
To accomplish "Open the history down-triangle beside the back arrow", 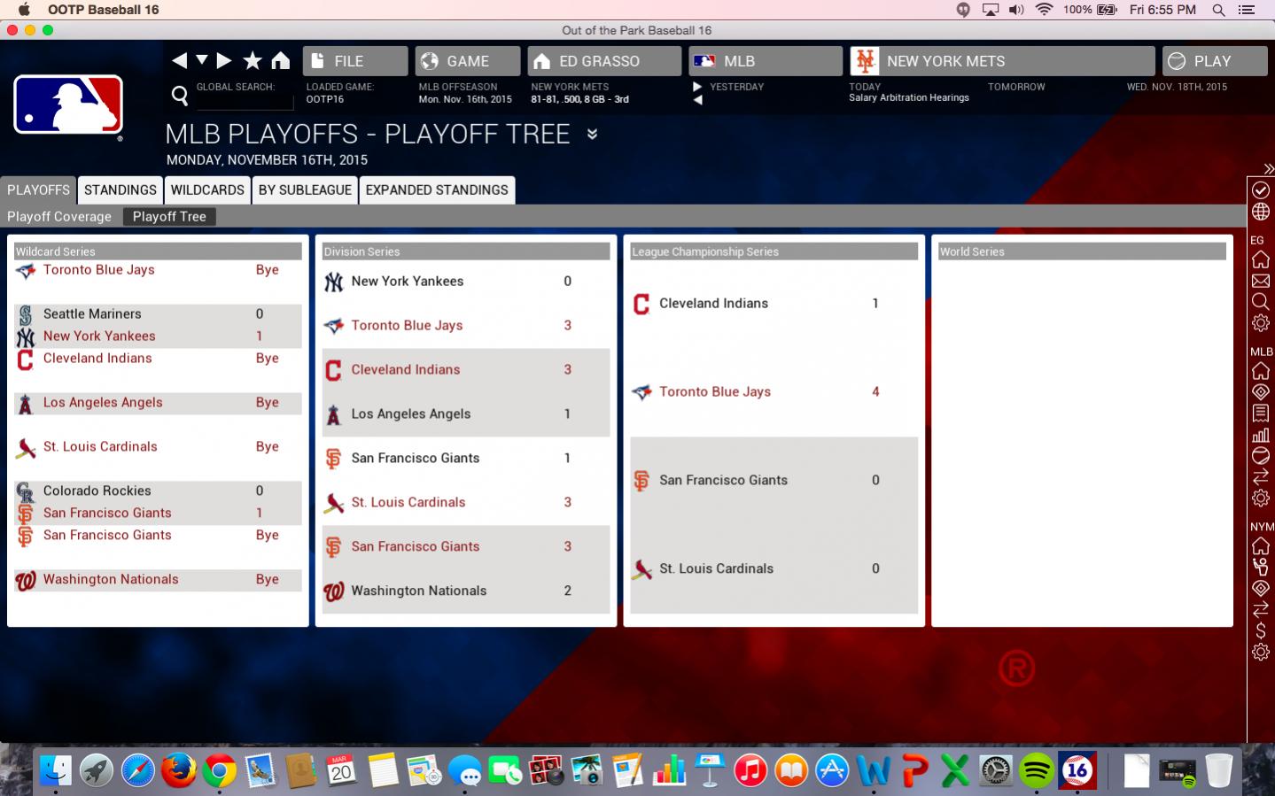I will (202, 60).
